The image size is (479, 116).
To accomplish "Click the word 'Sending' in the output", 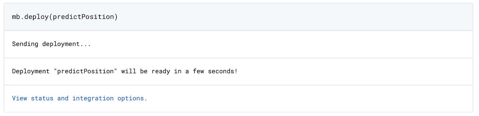I will click(25, 44).
